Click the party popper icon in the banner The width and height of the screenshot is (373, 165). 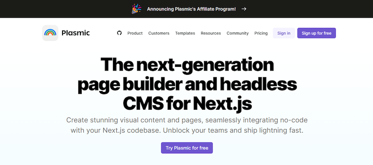(x=137, y=9)
